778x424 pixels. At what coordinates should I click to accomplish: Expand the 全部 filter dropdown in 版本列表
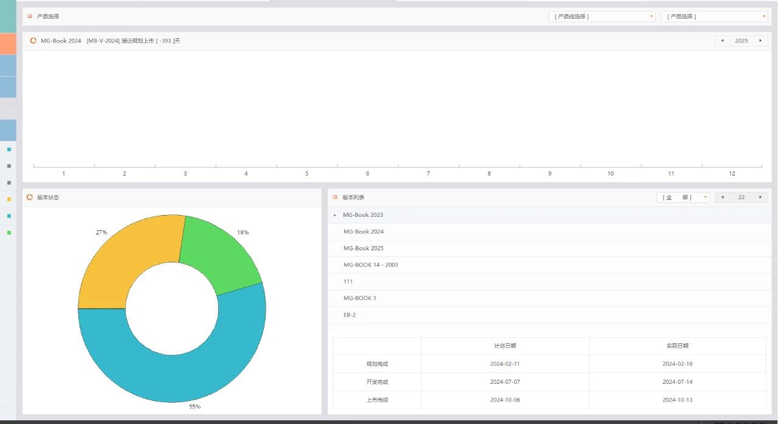683,197
